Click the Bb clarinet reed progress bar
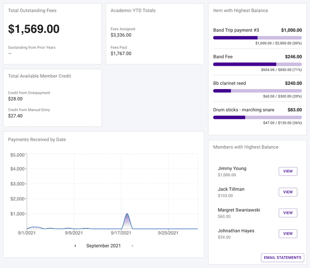Image resolution: width=310 pixels, height=268 pixels. [x=257, y=90]
